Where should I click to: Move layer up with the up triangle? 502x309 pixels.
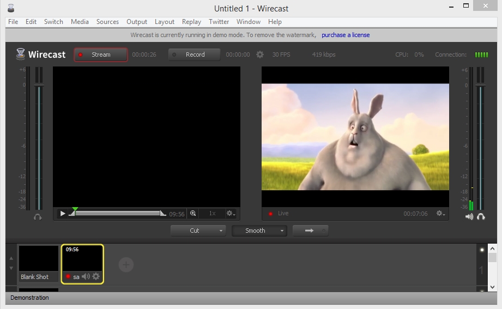coord(11,258)
